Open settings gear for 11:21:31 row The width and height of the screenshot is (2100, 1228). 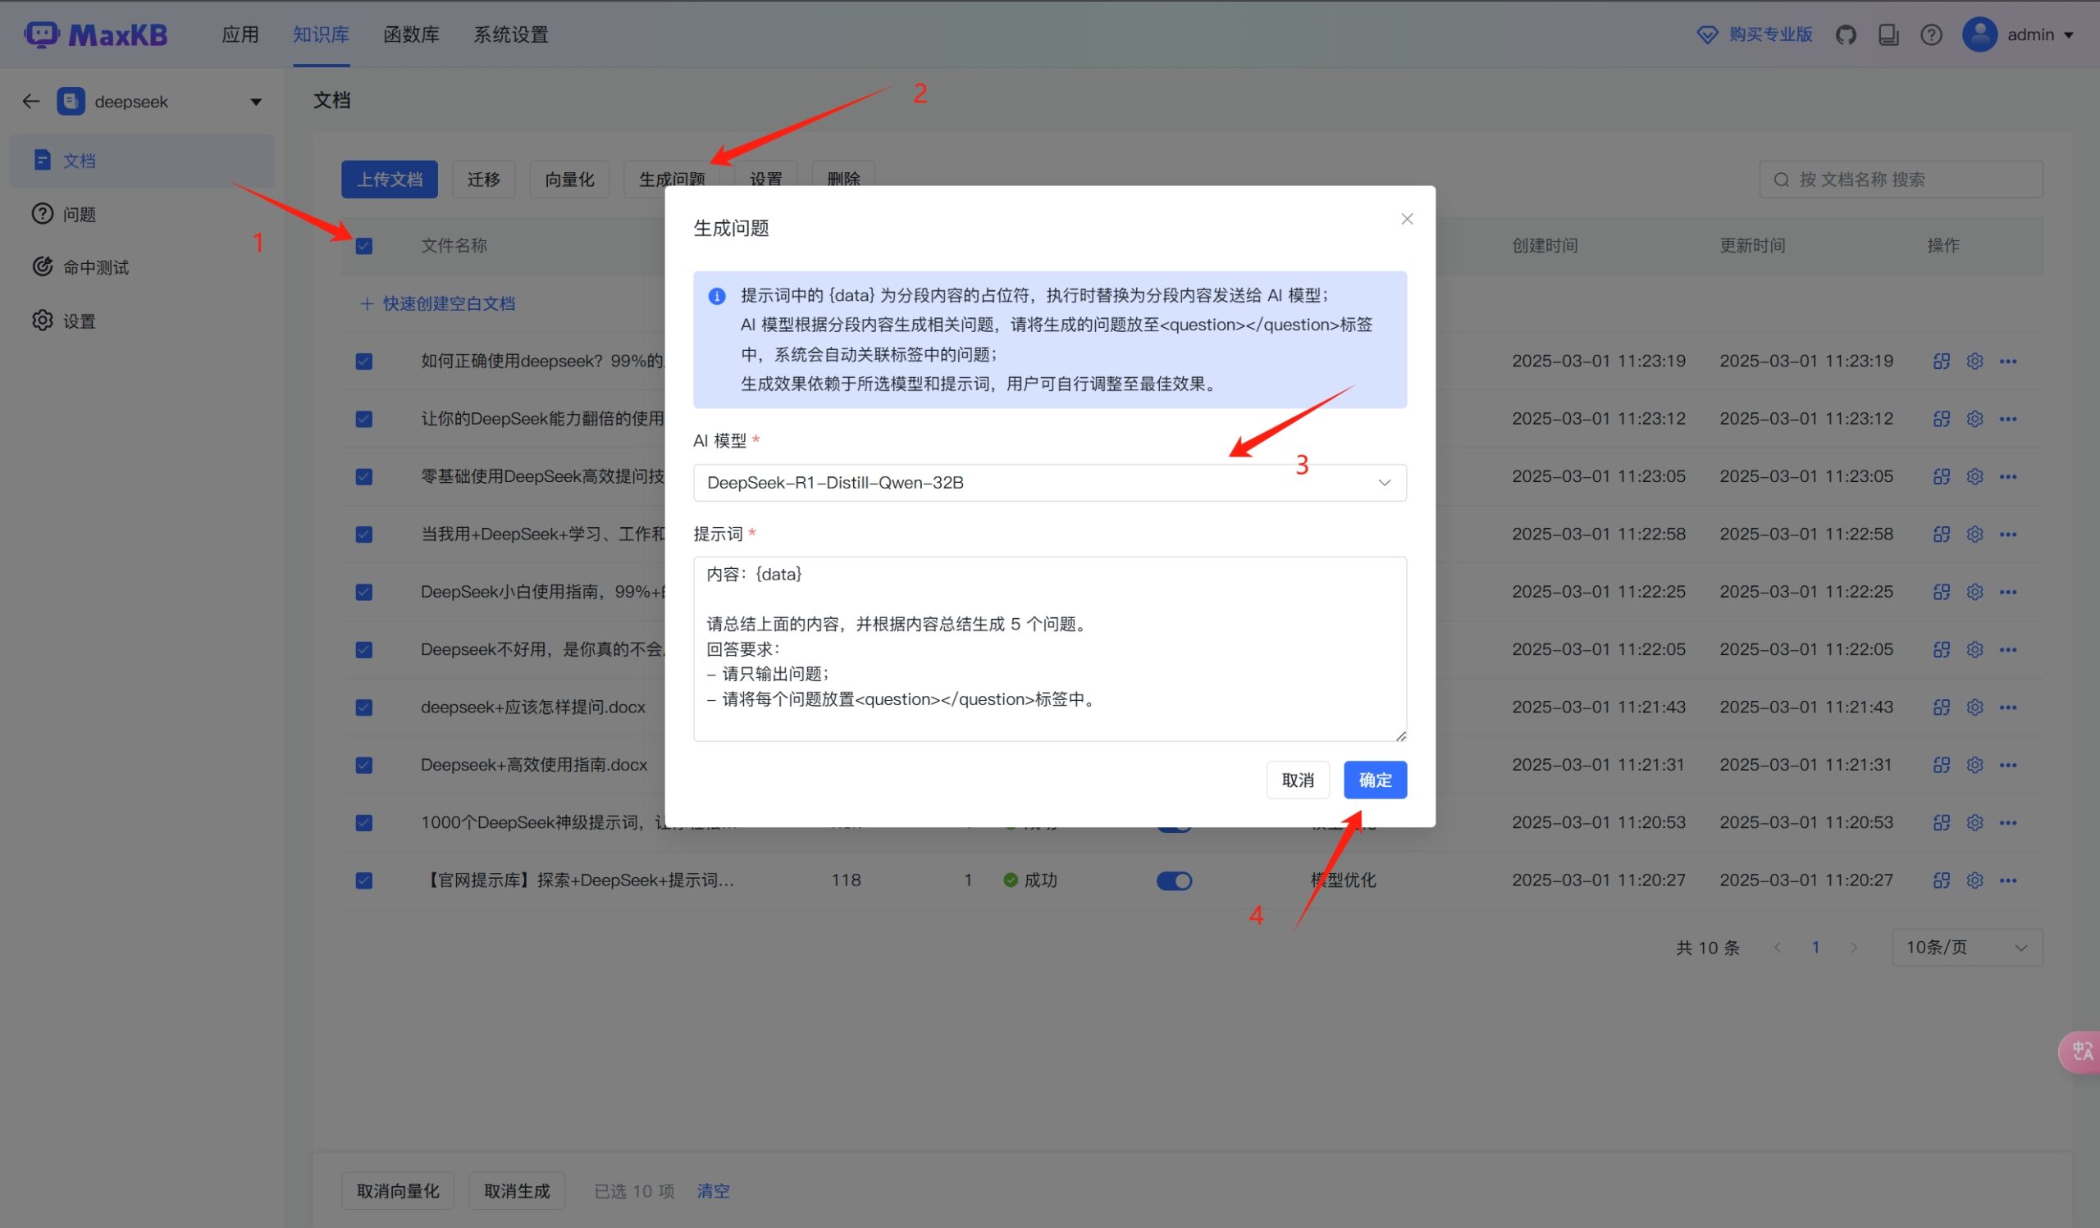tap(1974, 765)
